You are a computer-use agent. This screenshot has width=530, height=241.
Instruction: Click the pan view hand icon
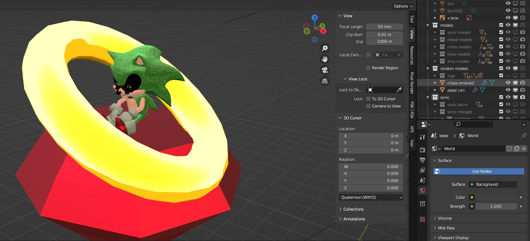pyautogui.click(x=325, y=59)
